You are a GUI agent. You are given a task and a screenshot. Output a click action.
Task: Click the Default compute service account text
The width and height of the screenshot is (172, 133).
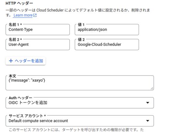pyautogui.click(x=38, y=121)
